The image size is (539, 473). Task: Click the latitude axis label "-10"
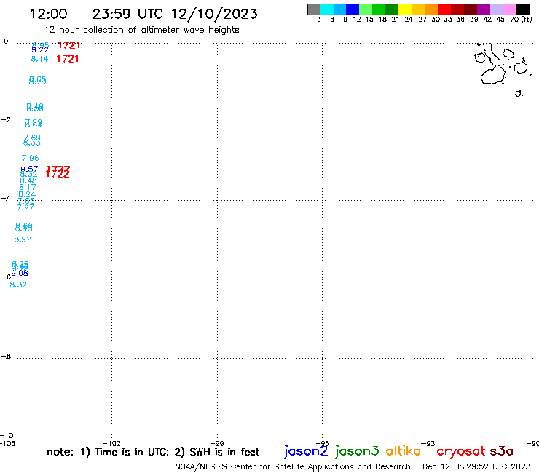[7, 436]
